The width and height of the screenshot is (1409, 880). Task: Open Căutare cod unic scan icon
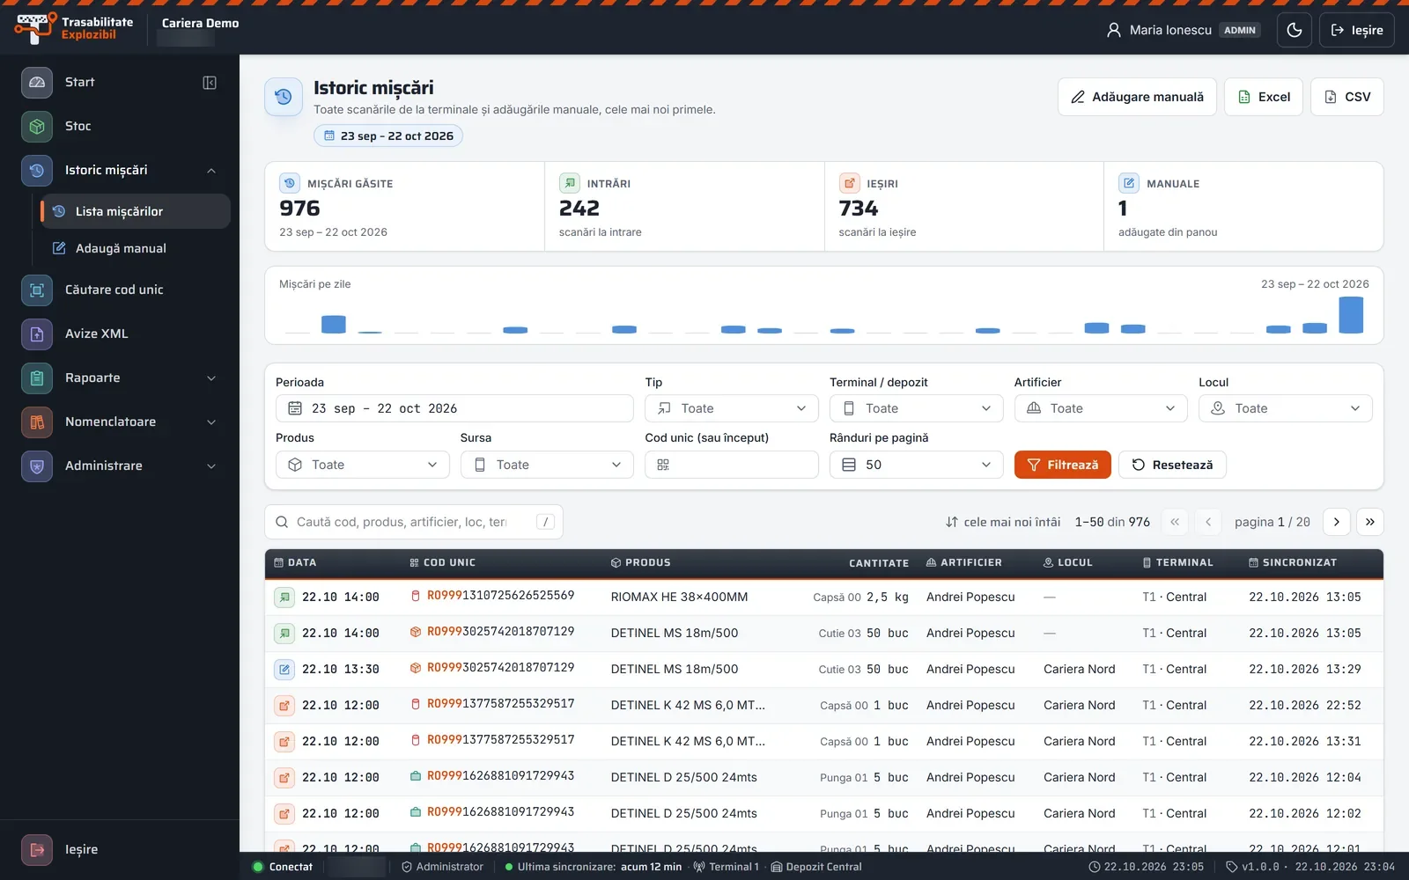point(37,290)
